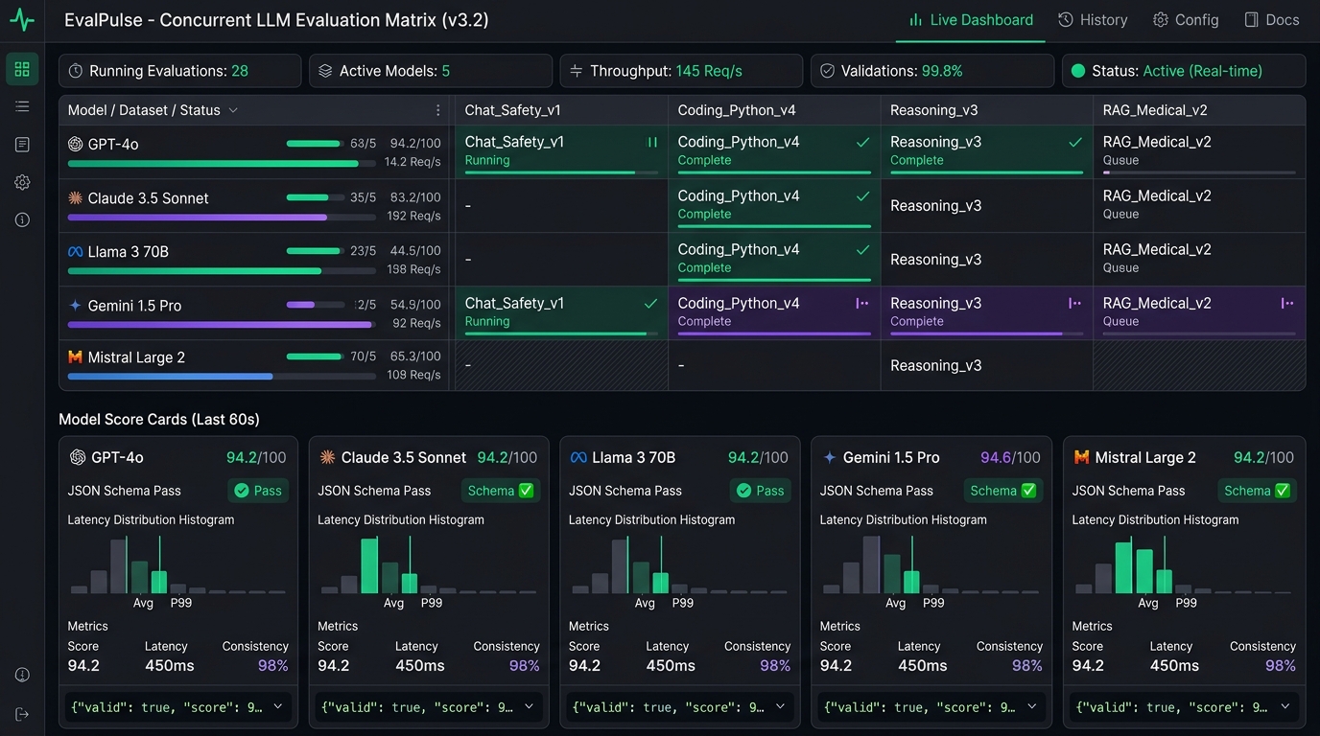Open the document report icon in the sidebar
The image size is (1320, 736).
click(22, 145)
